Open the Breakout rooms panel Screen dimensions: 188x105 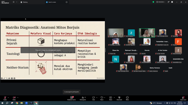pyautogui.click(x=72, y=98)
